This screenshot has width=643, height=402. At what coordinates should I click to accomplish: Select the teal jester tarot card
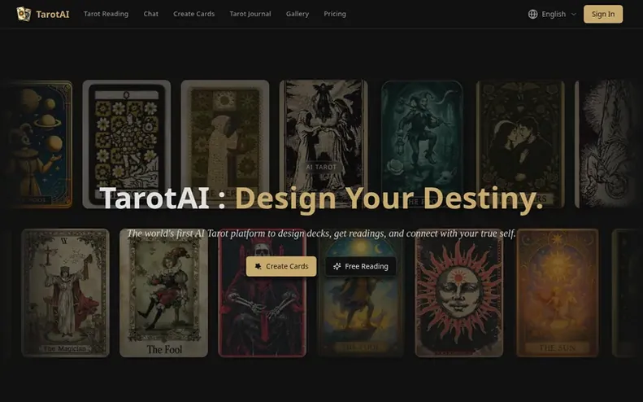422,144
